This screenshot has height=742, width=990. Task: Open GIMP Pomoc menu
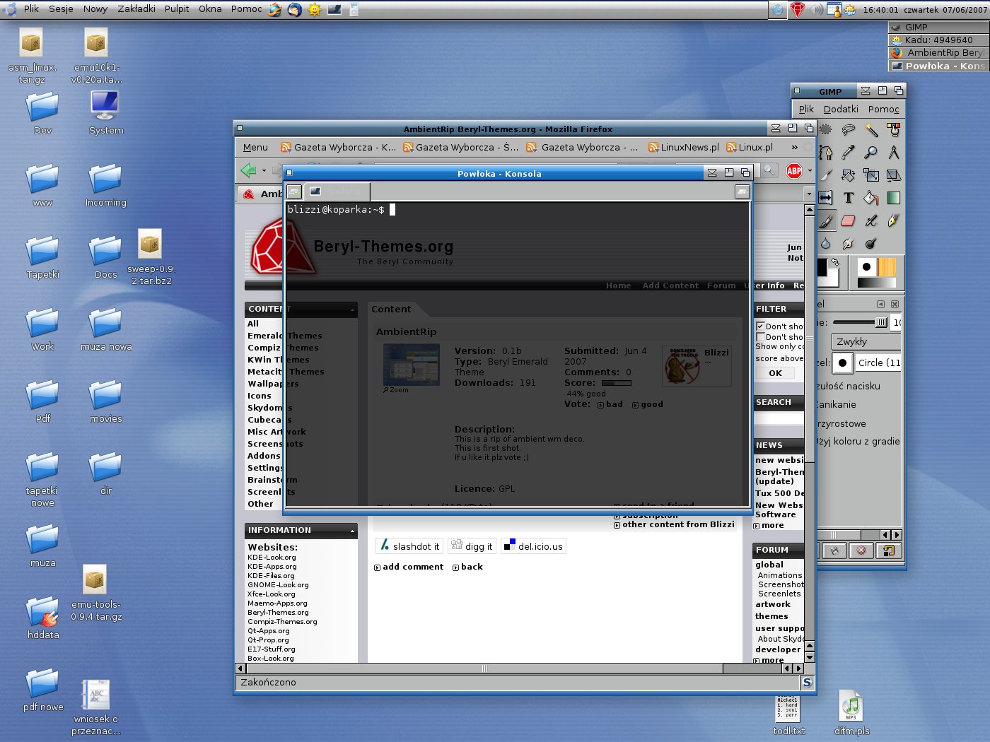pos(883,109)
